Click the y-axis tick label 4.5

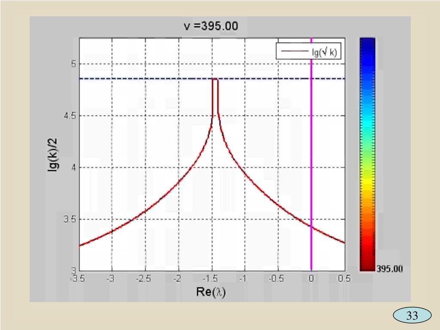click(70, 116)
